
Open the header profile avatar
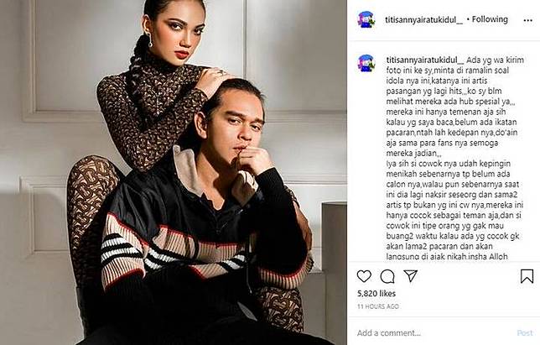(366, 19)
